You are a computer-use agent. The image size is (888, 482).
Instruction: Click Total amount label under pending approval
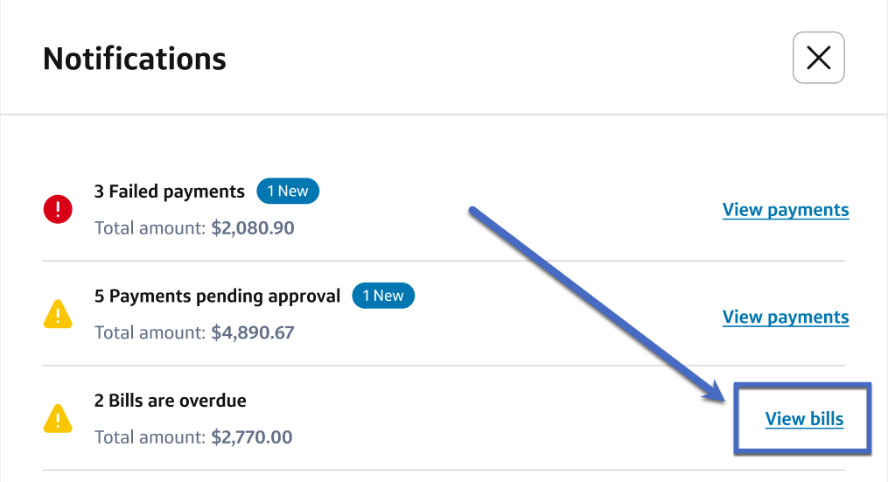[150, 333]
